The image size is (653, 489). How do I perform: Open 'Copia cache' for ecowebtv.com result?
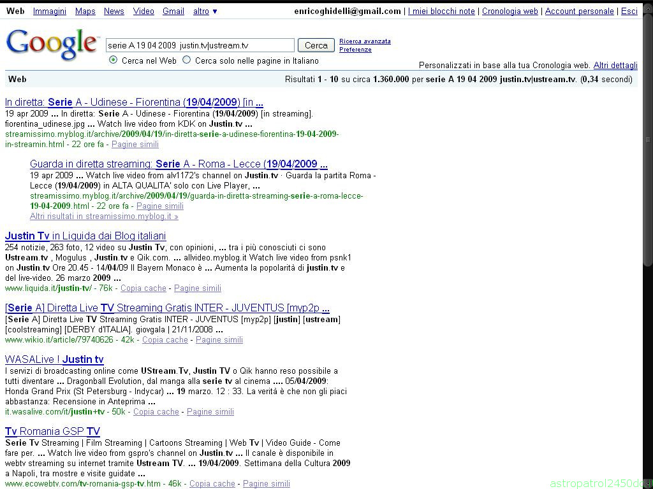point(212,484)
